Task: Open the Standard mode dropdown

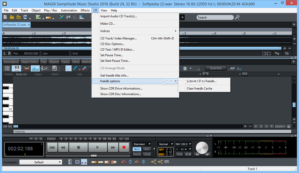Action: click(142, 144)
